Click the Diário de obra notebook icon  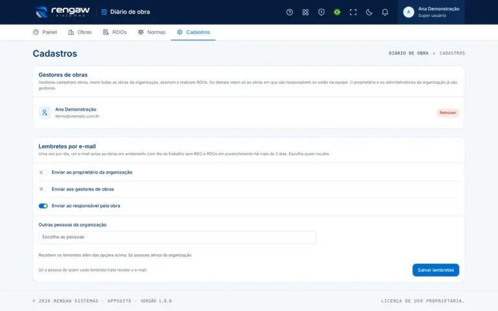pos(104,12)
